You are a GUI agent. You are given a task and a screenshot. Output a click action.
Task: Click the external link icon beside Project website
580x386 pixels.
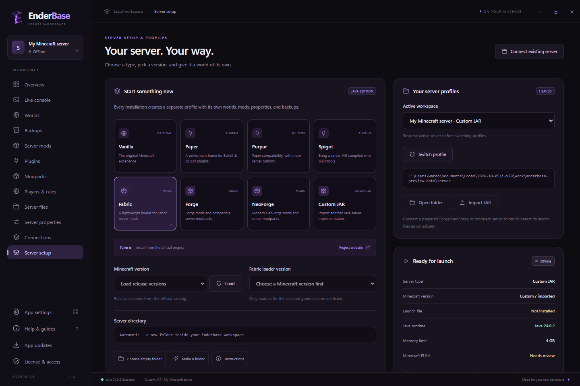click(x=368, y=248)
